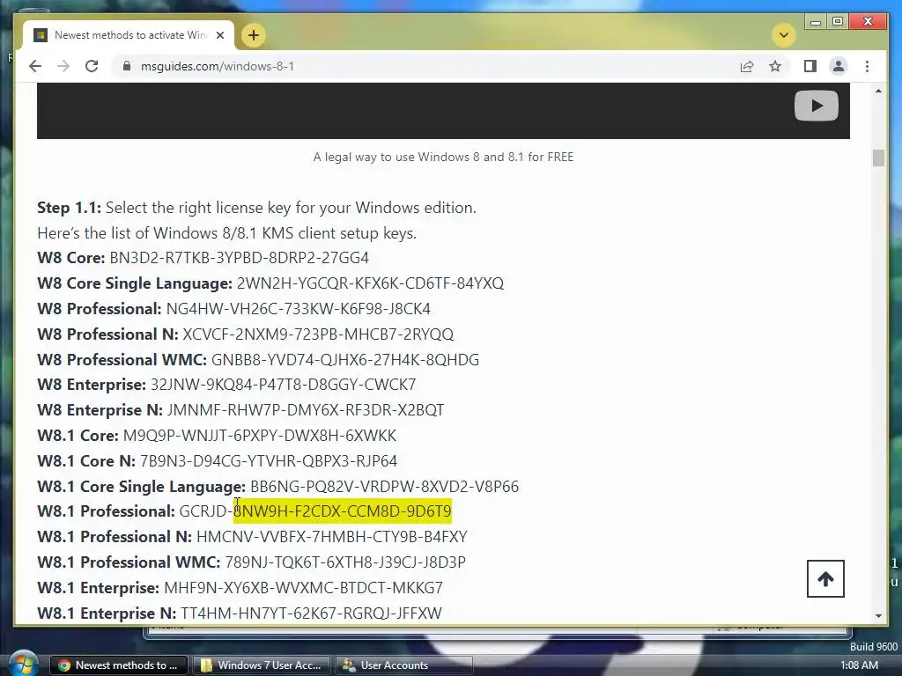Close the Chrome window

coord(868,22)
